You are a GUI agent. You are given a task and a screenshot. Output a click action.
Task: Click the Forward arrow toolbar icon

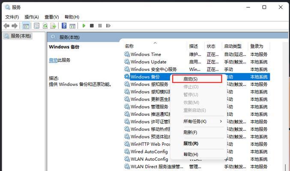click(x=15, y=26)
